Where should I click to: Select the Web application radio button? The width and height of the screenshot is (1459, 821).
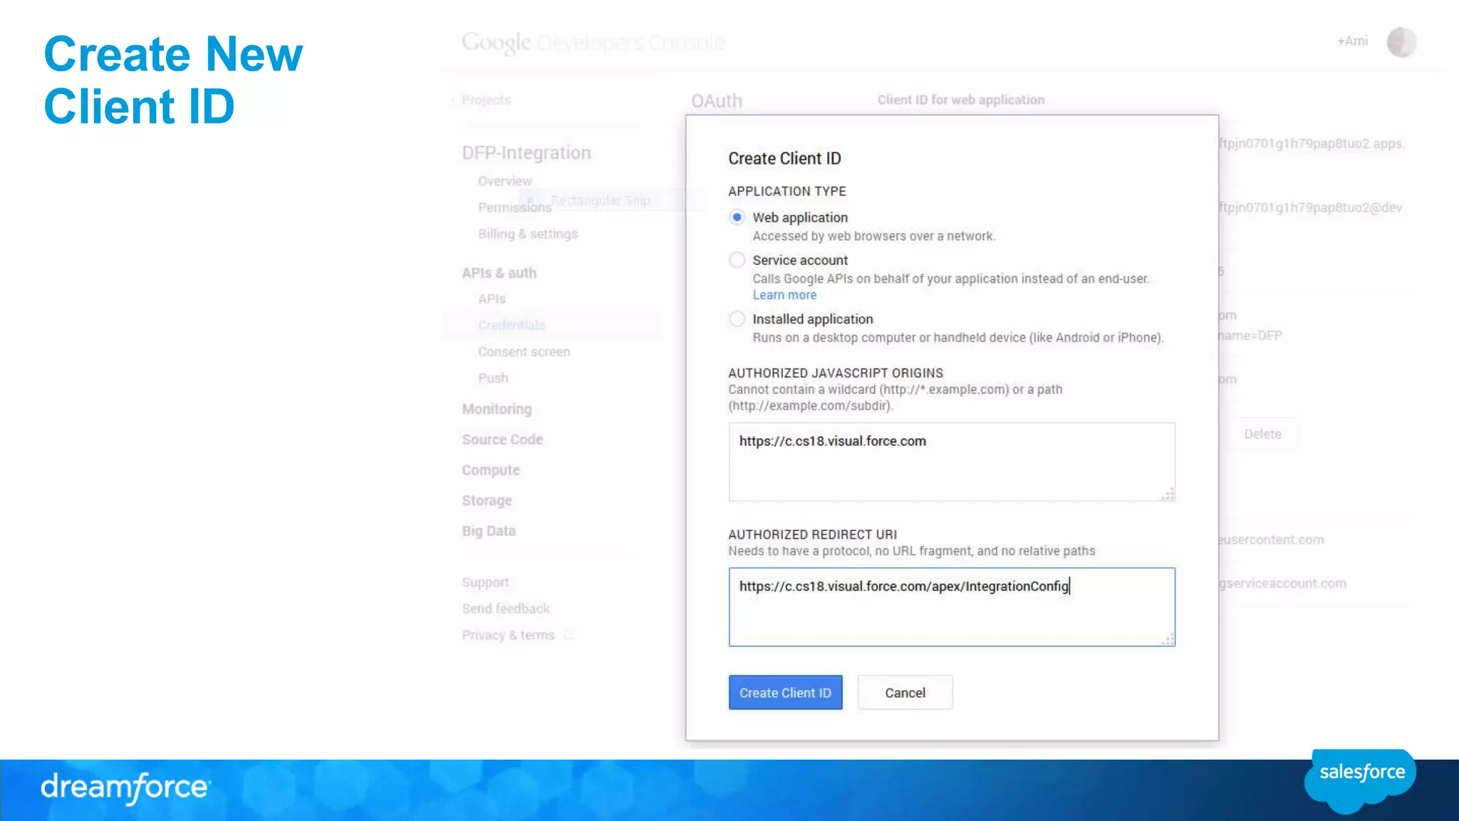pos(737,217)
